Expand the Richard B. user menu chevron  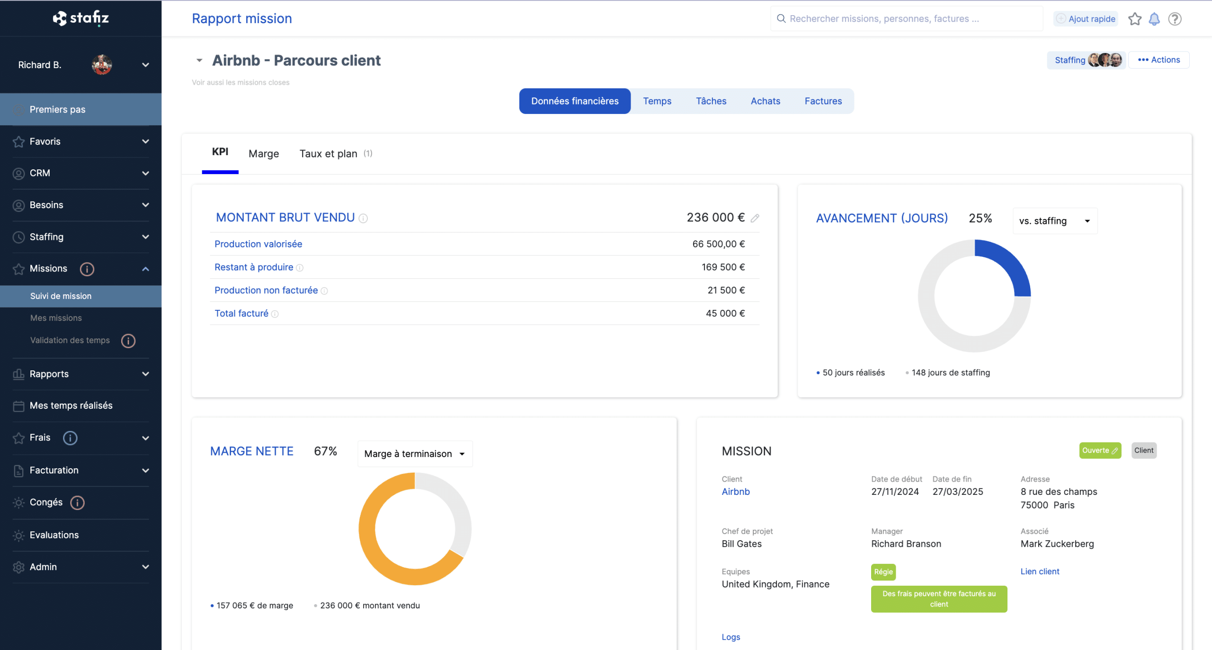pos(145,65)
